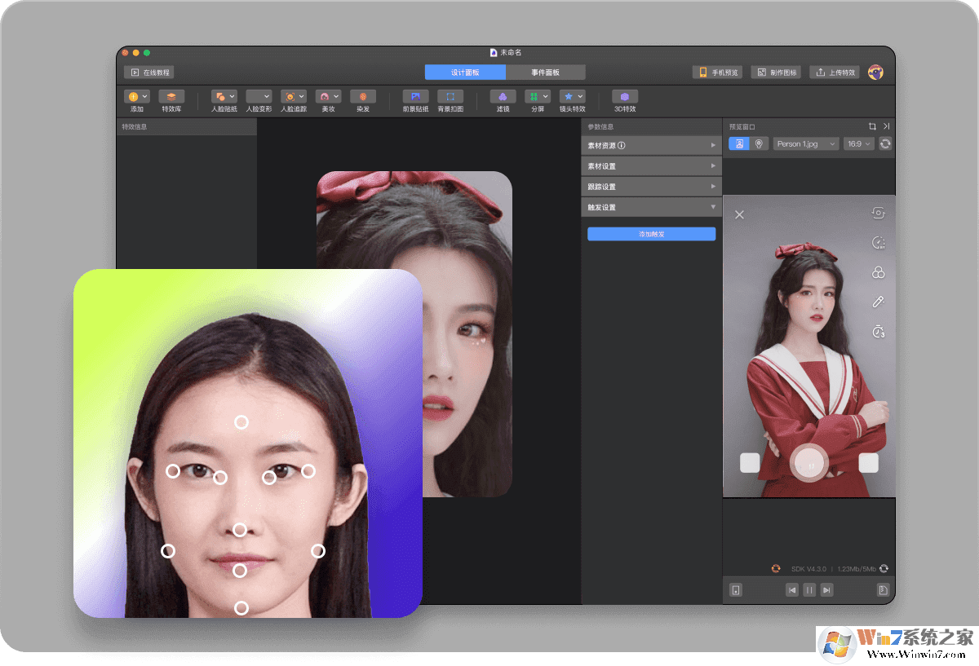This screenshot has height=666, width=979.
Task: Switch to the 设计面板 design panel tab
Action: 464,72
